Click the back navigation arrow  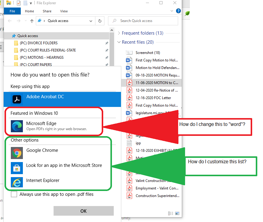(9, 20)
